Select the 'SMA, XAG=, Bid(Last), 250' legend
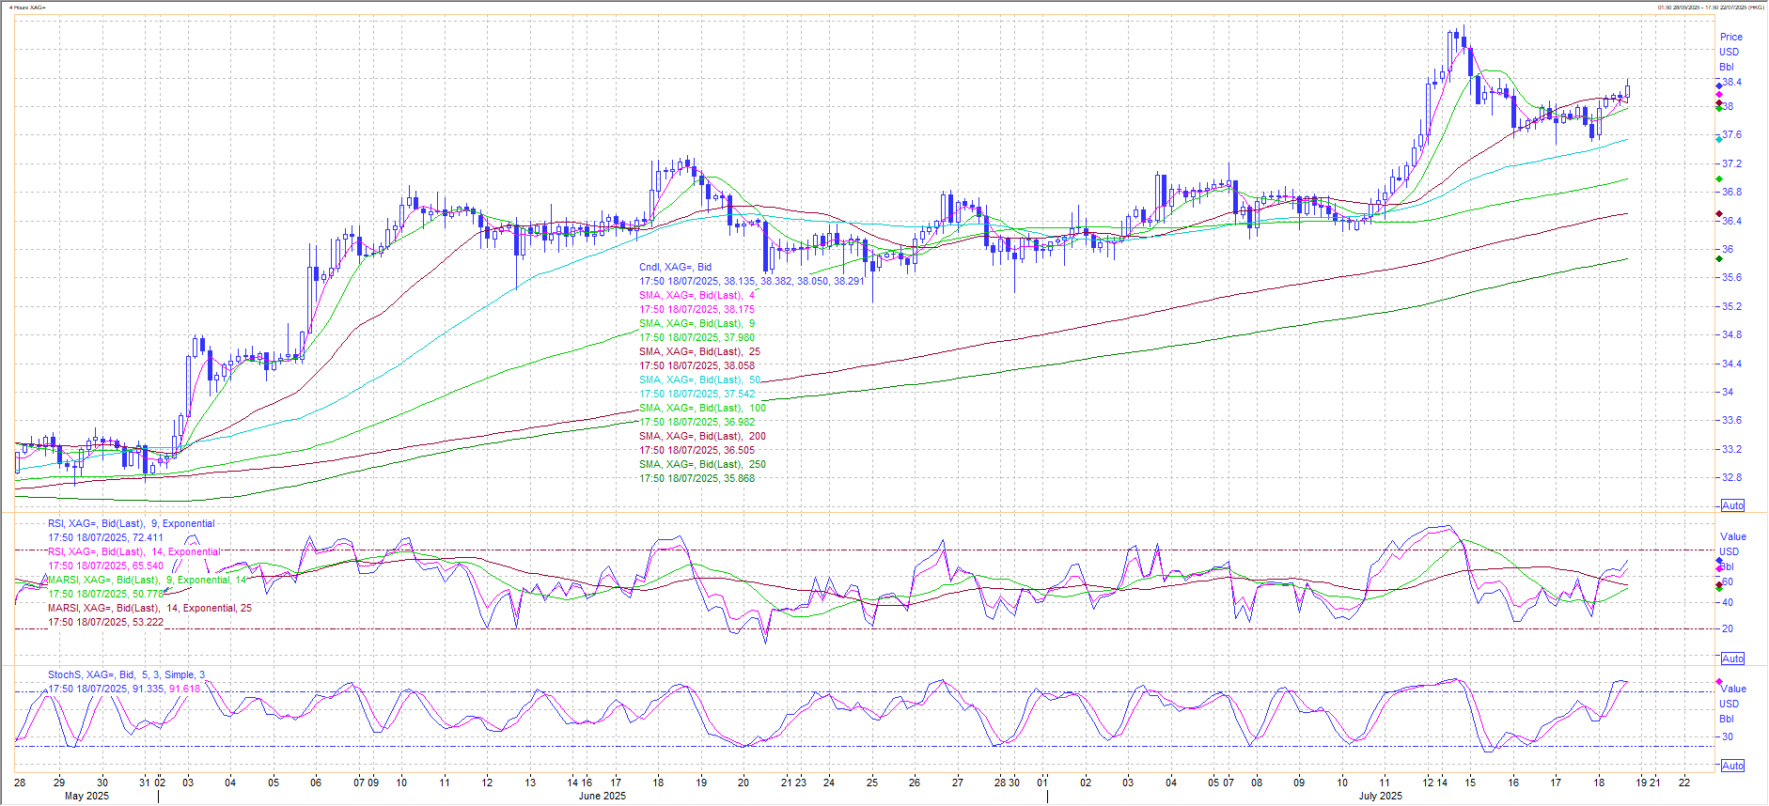The width and height of the screenshot is (1769, 806). [x=702, y=464]
